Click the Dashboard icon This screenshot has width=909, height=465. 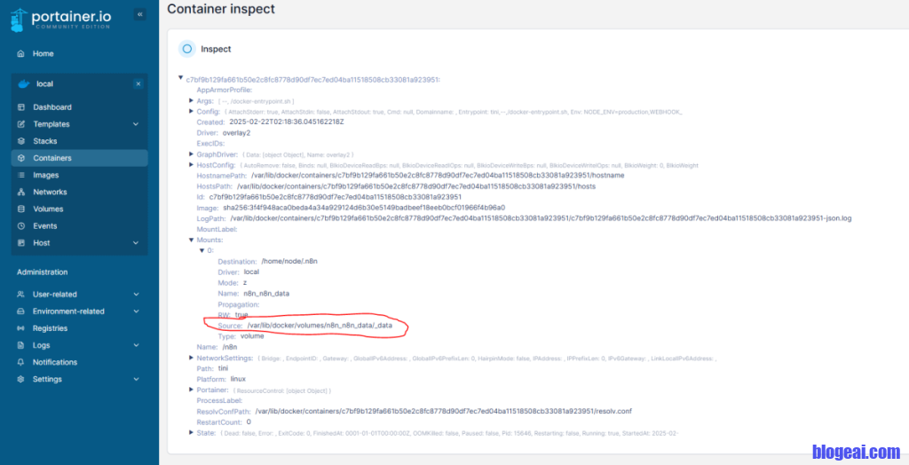pyautogui.click(x=22, y=107)
